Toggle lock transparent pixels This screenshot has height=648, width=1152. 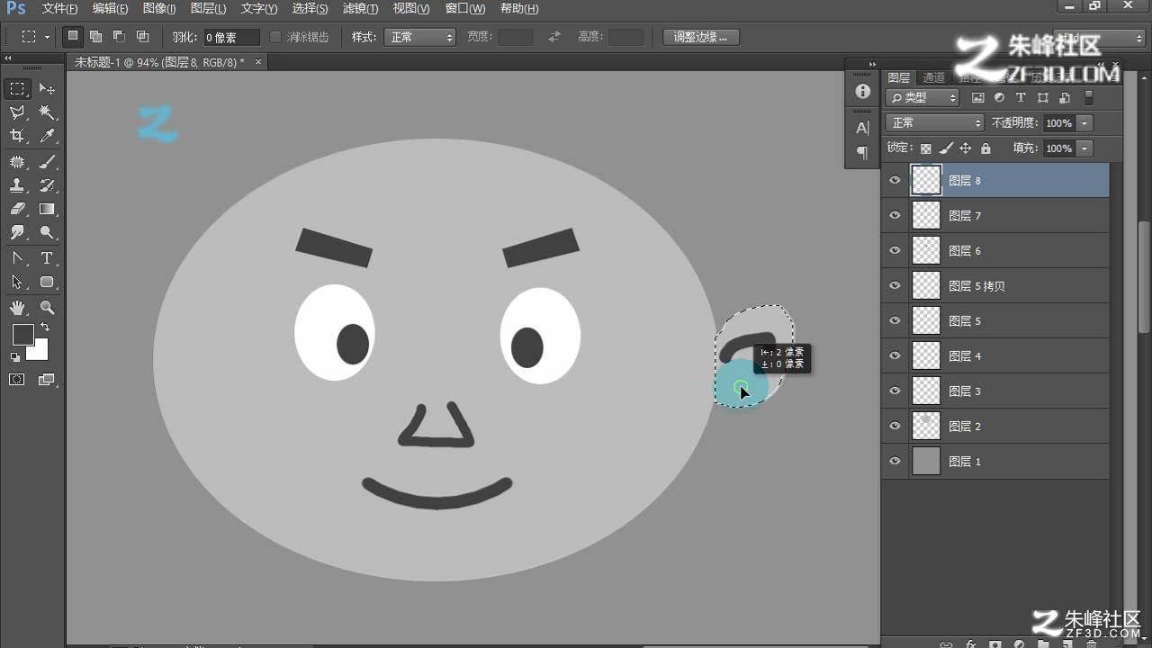(x=925, y=148)
